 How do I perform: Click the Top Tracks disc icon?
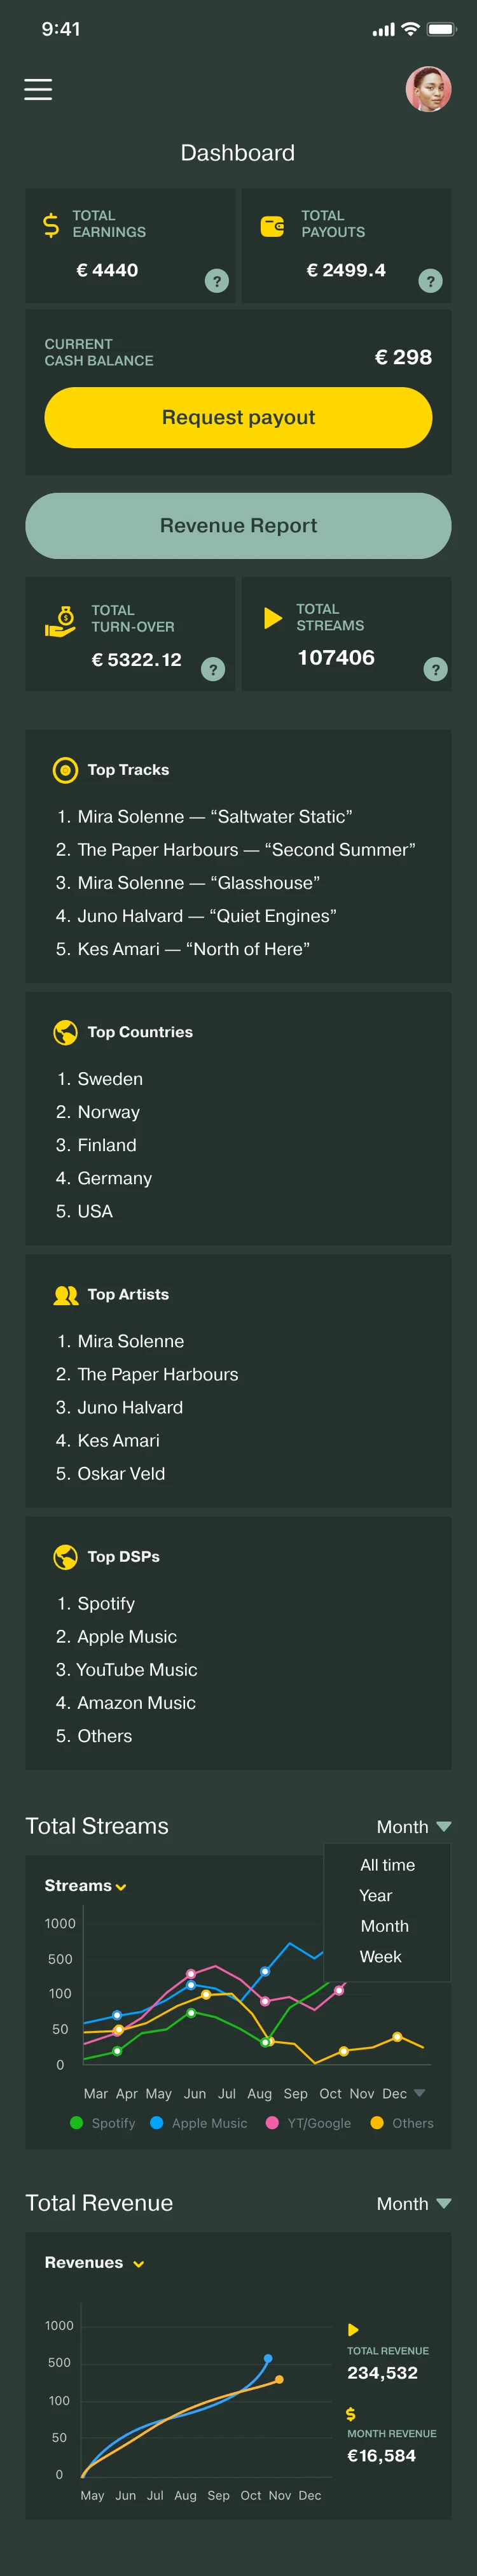point(65,770)
